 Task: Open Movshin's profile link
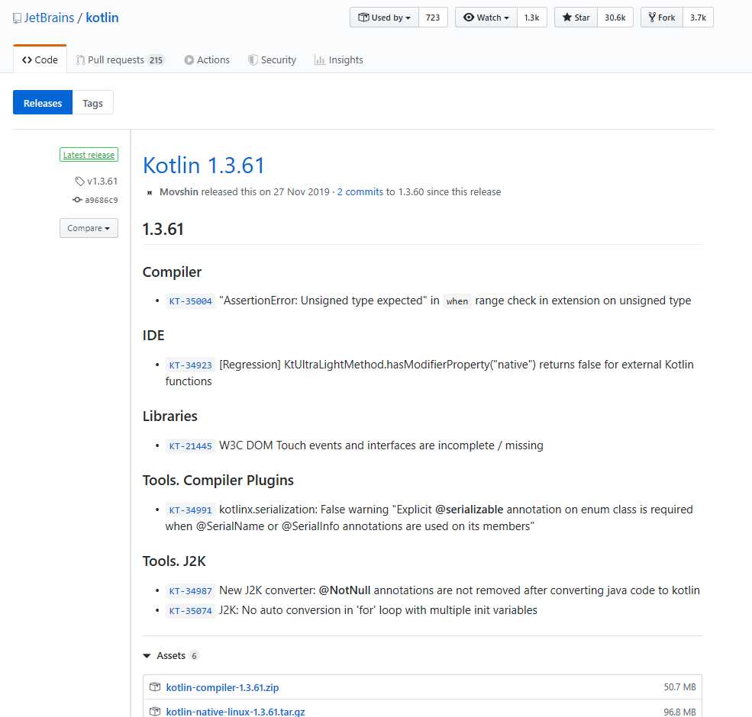coord(179,191)
